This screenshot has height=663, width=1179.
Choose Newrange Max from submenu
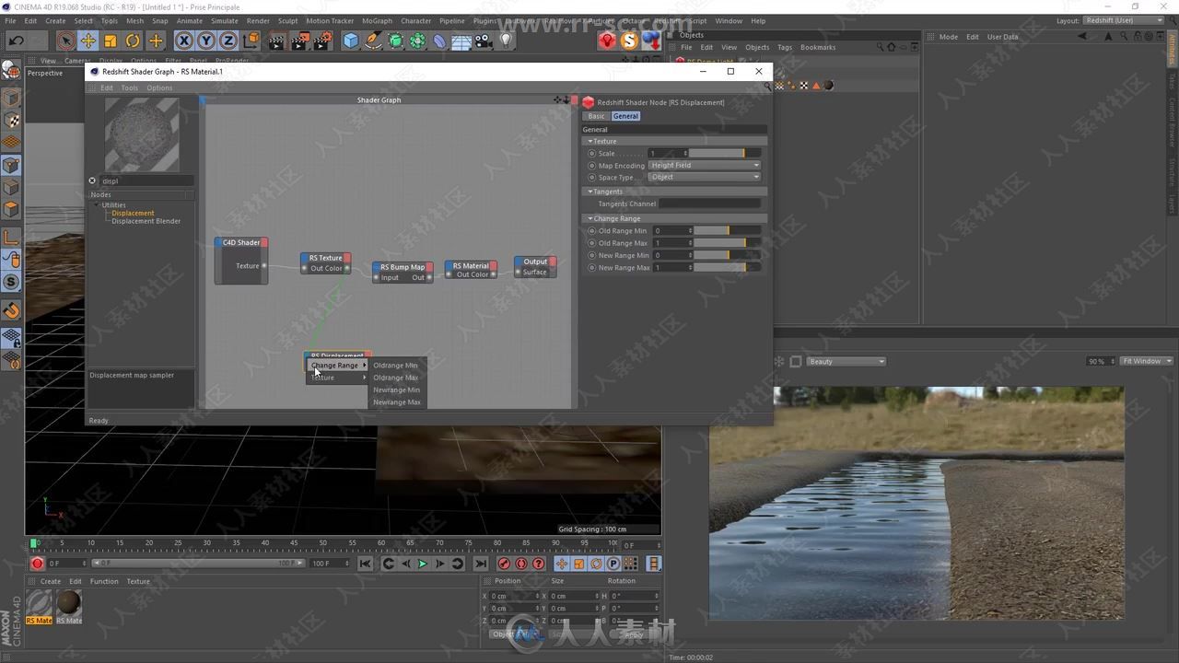pyautogui.click(x=396, y=402)
